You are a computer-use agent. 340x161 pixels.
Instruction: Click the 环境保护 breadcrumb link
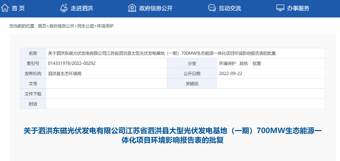pyautogui.click(x=105, y=26)
